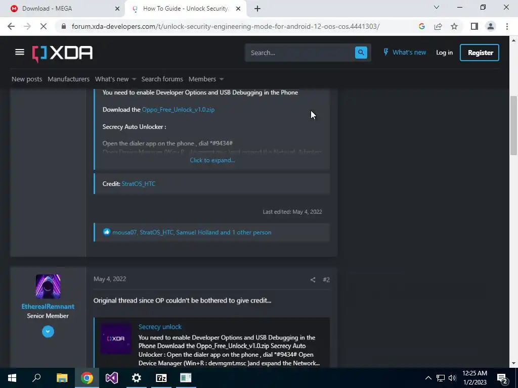The image size is (518, 388).
Task: Open the XDA hamburger menu
Action: click(20, 52)
